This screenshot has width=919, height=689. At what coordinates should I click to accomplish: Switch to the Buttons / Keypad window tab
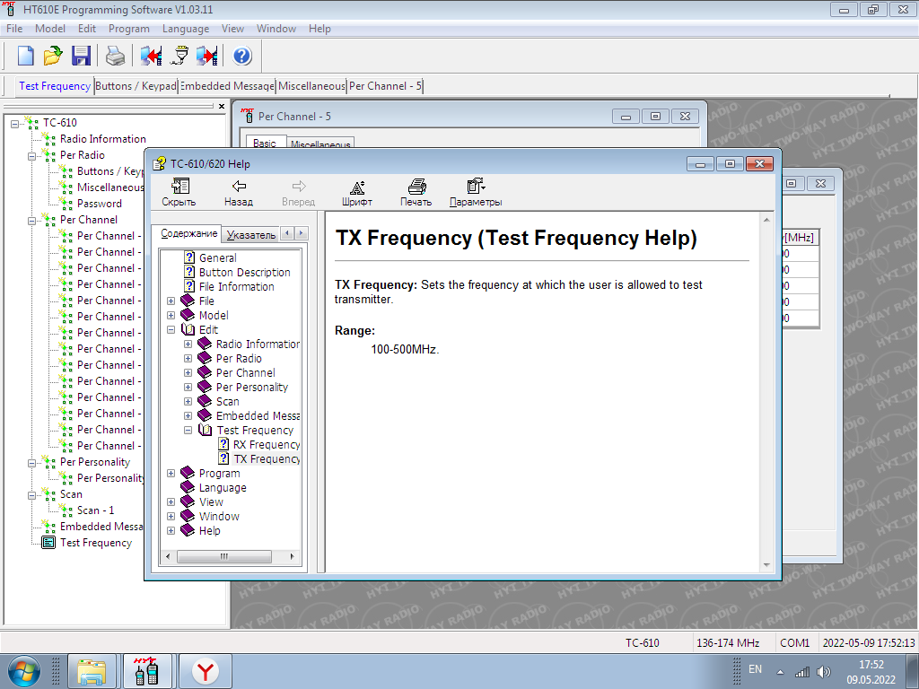click(136, 86)
